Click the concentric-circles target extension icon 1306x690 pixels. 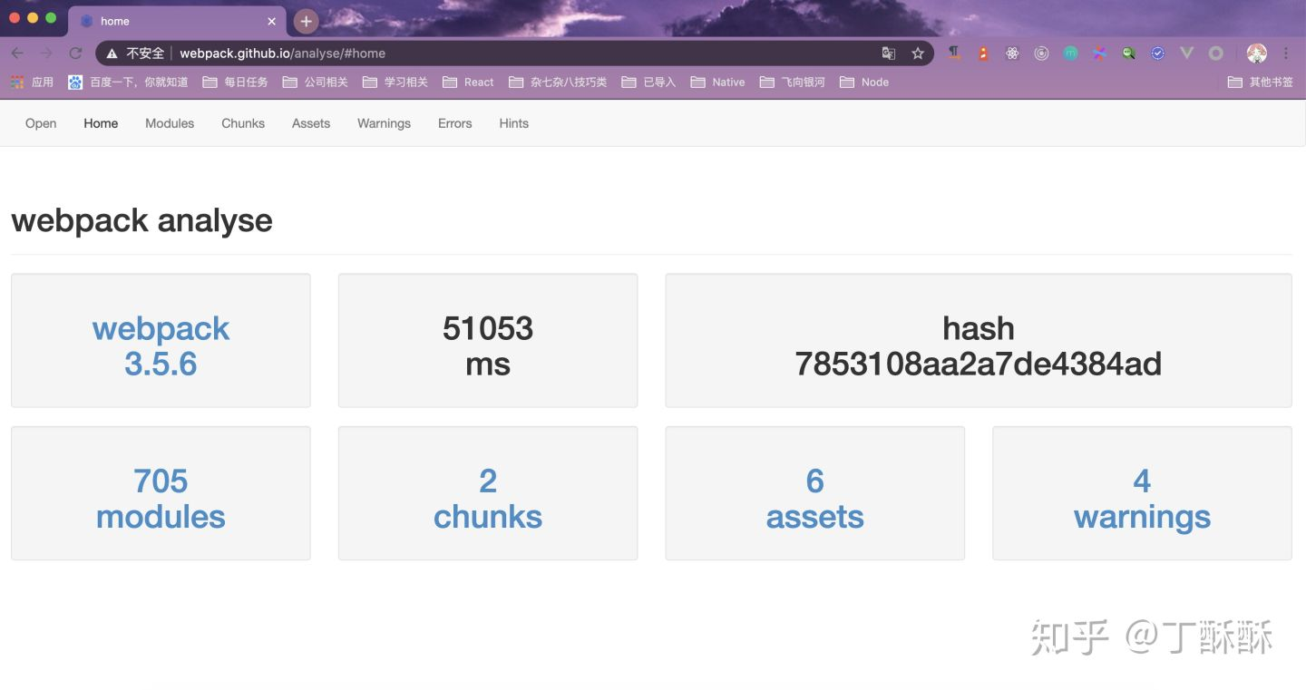click(x=1041, y=53)
